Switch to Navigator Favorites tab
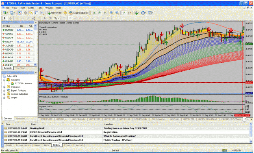Viewport: 254px width, 153px height. (20, 119)
